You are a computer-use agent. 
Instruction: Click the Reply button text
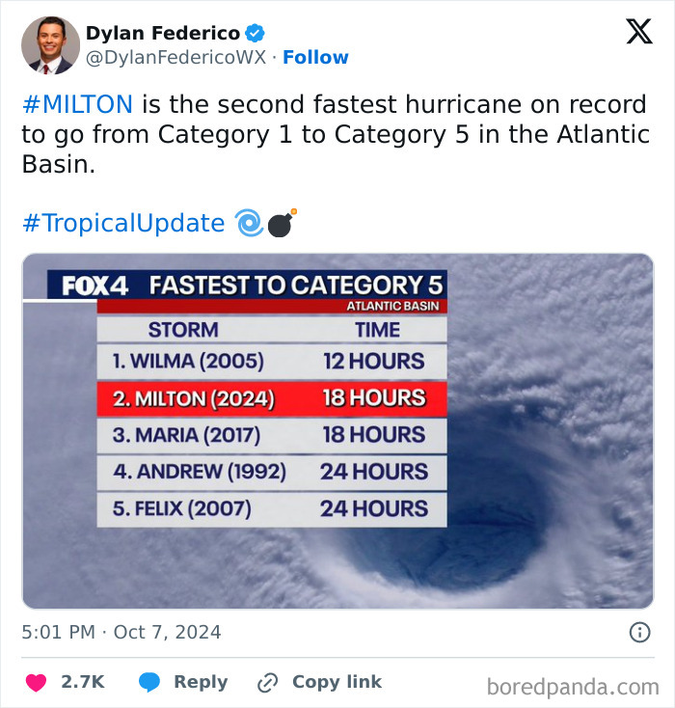201,682
